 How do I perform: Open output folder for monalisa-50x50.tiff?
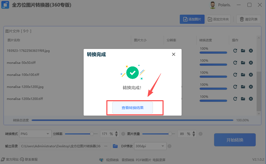243,63
